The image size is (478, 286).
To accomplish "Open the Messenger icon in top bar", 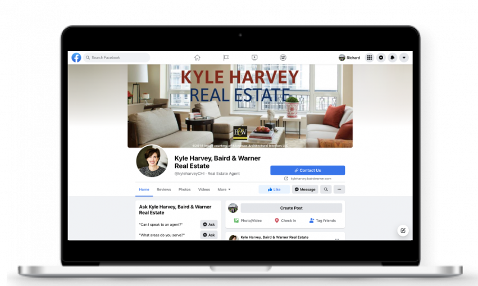I will tap(381, 57).
